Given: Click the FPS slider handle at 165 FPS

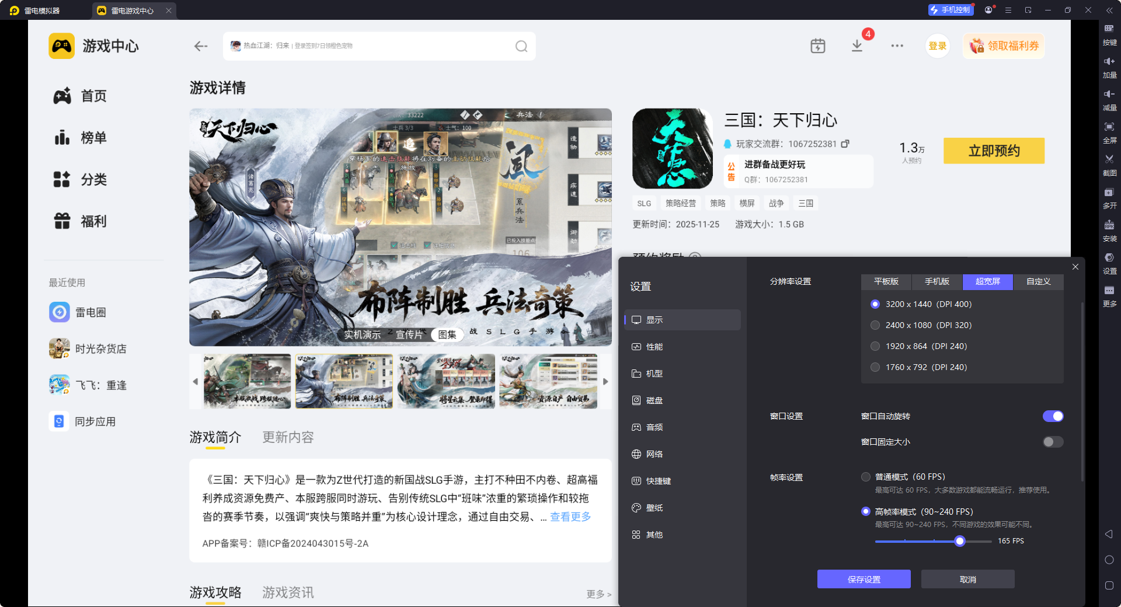Looking at the screenshot, I should point(960,541).
